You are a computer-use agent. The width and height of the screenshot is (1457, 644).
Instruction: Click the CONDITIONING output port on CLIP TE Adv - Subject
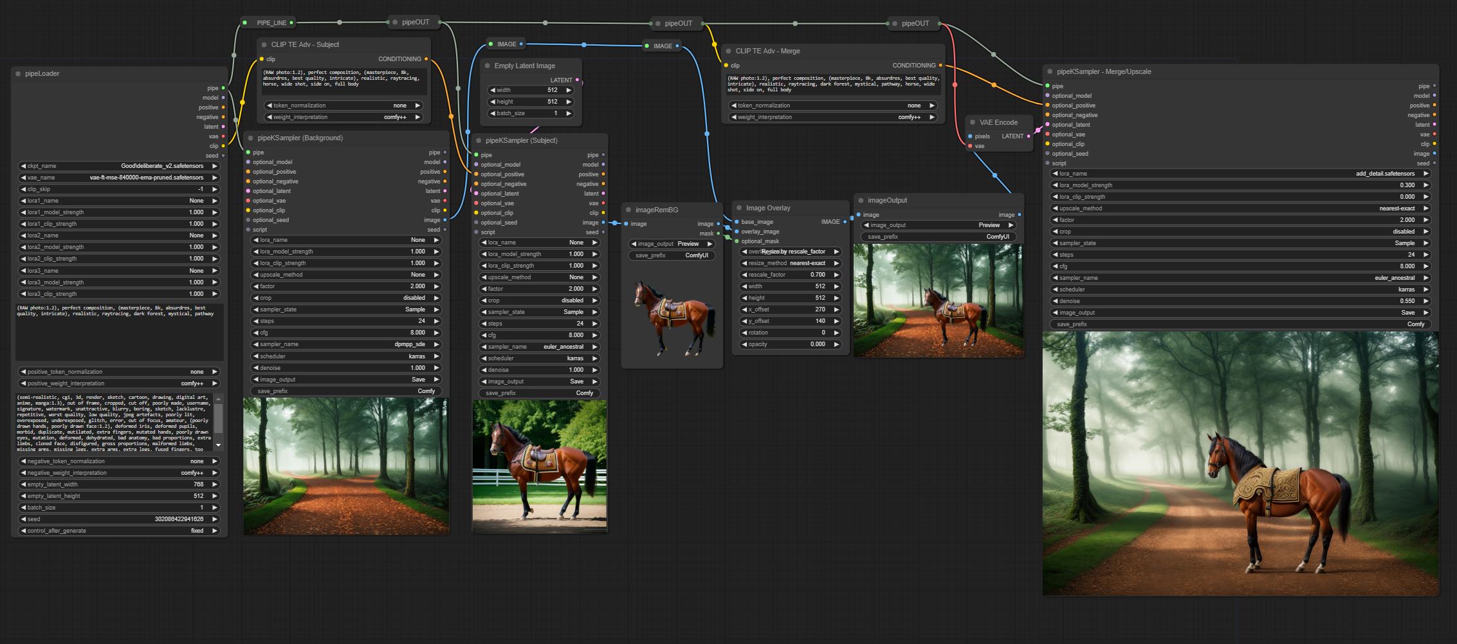click(x=426, y=59)
